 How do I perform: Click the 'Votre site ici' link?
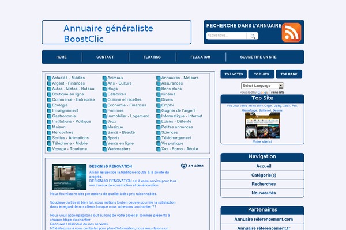pos(262,142)
